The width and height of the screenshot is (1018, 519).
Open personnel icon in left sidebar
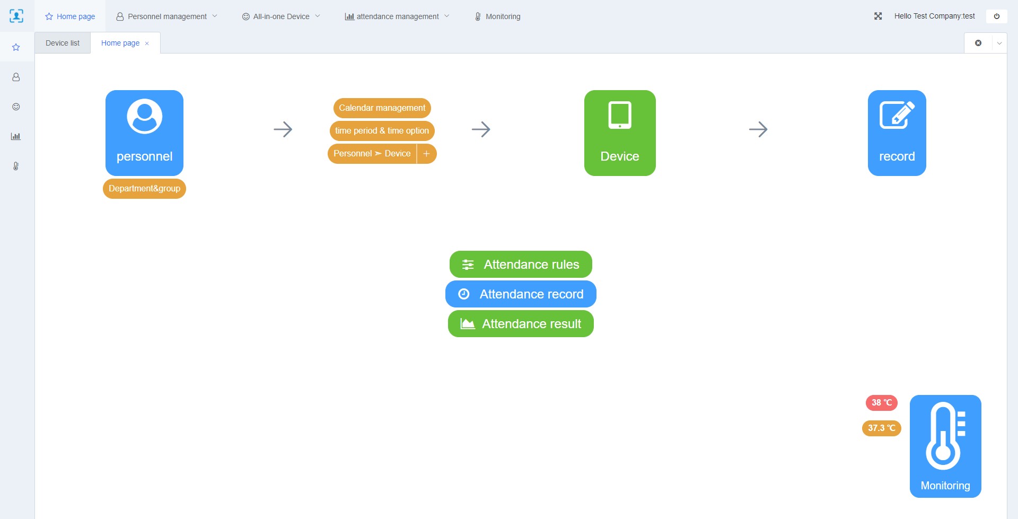(16, 77)
